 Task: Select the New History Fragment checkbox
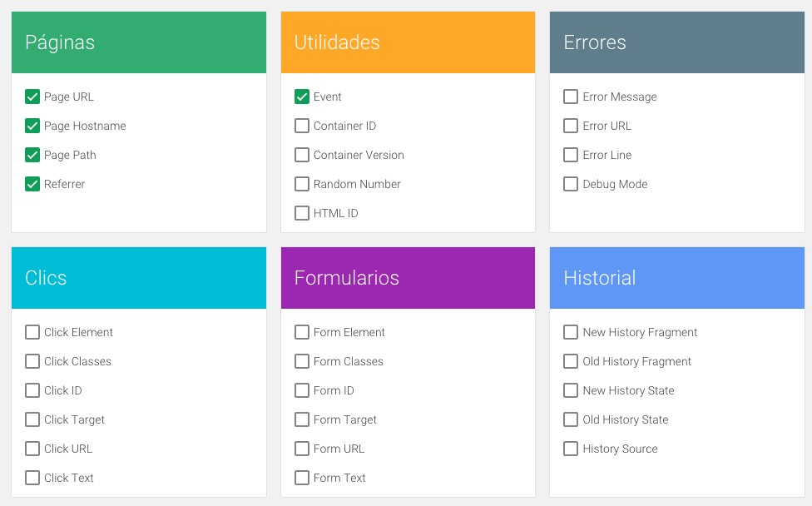click(571, 332)
